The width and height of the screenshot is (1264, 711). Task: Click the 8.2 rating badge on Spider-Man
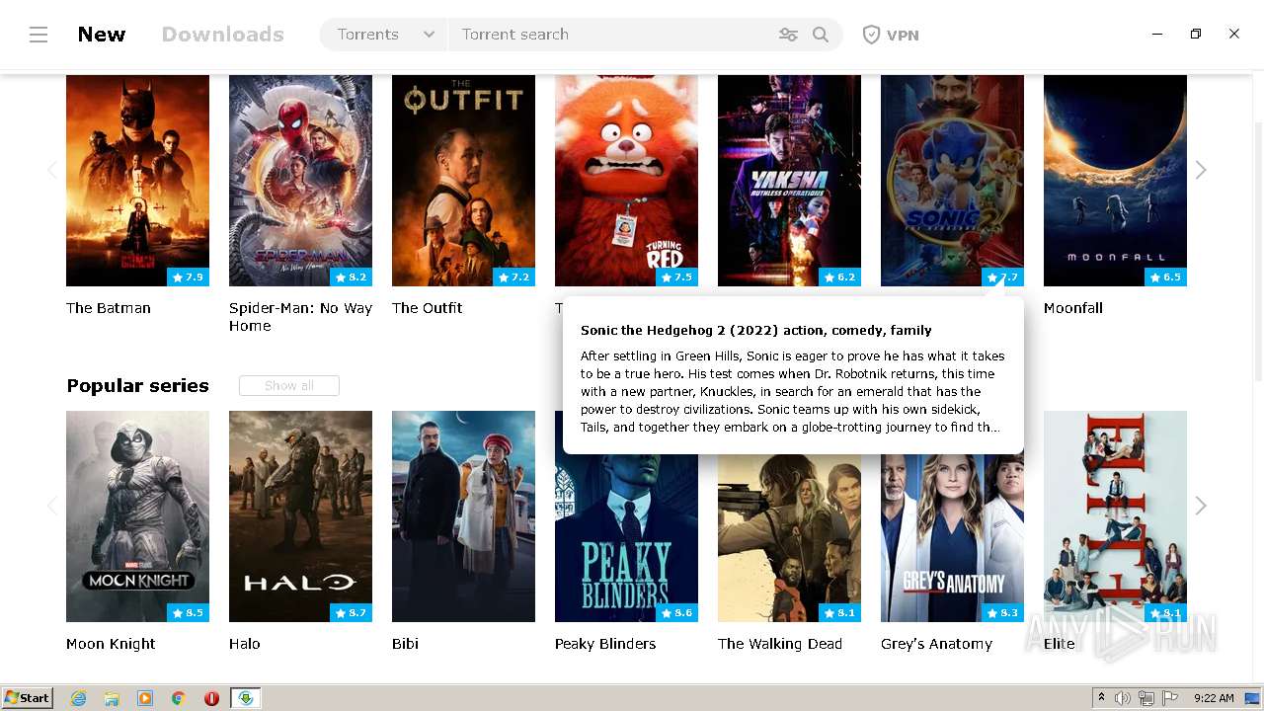351,277
